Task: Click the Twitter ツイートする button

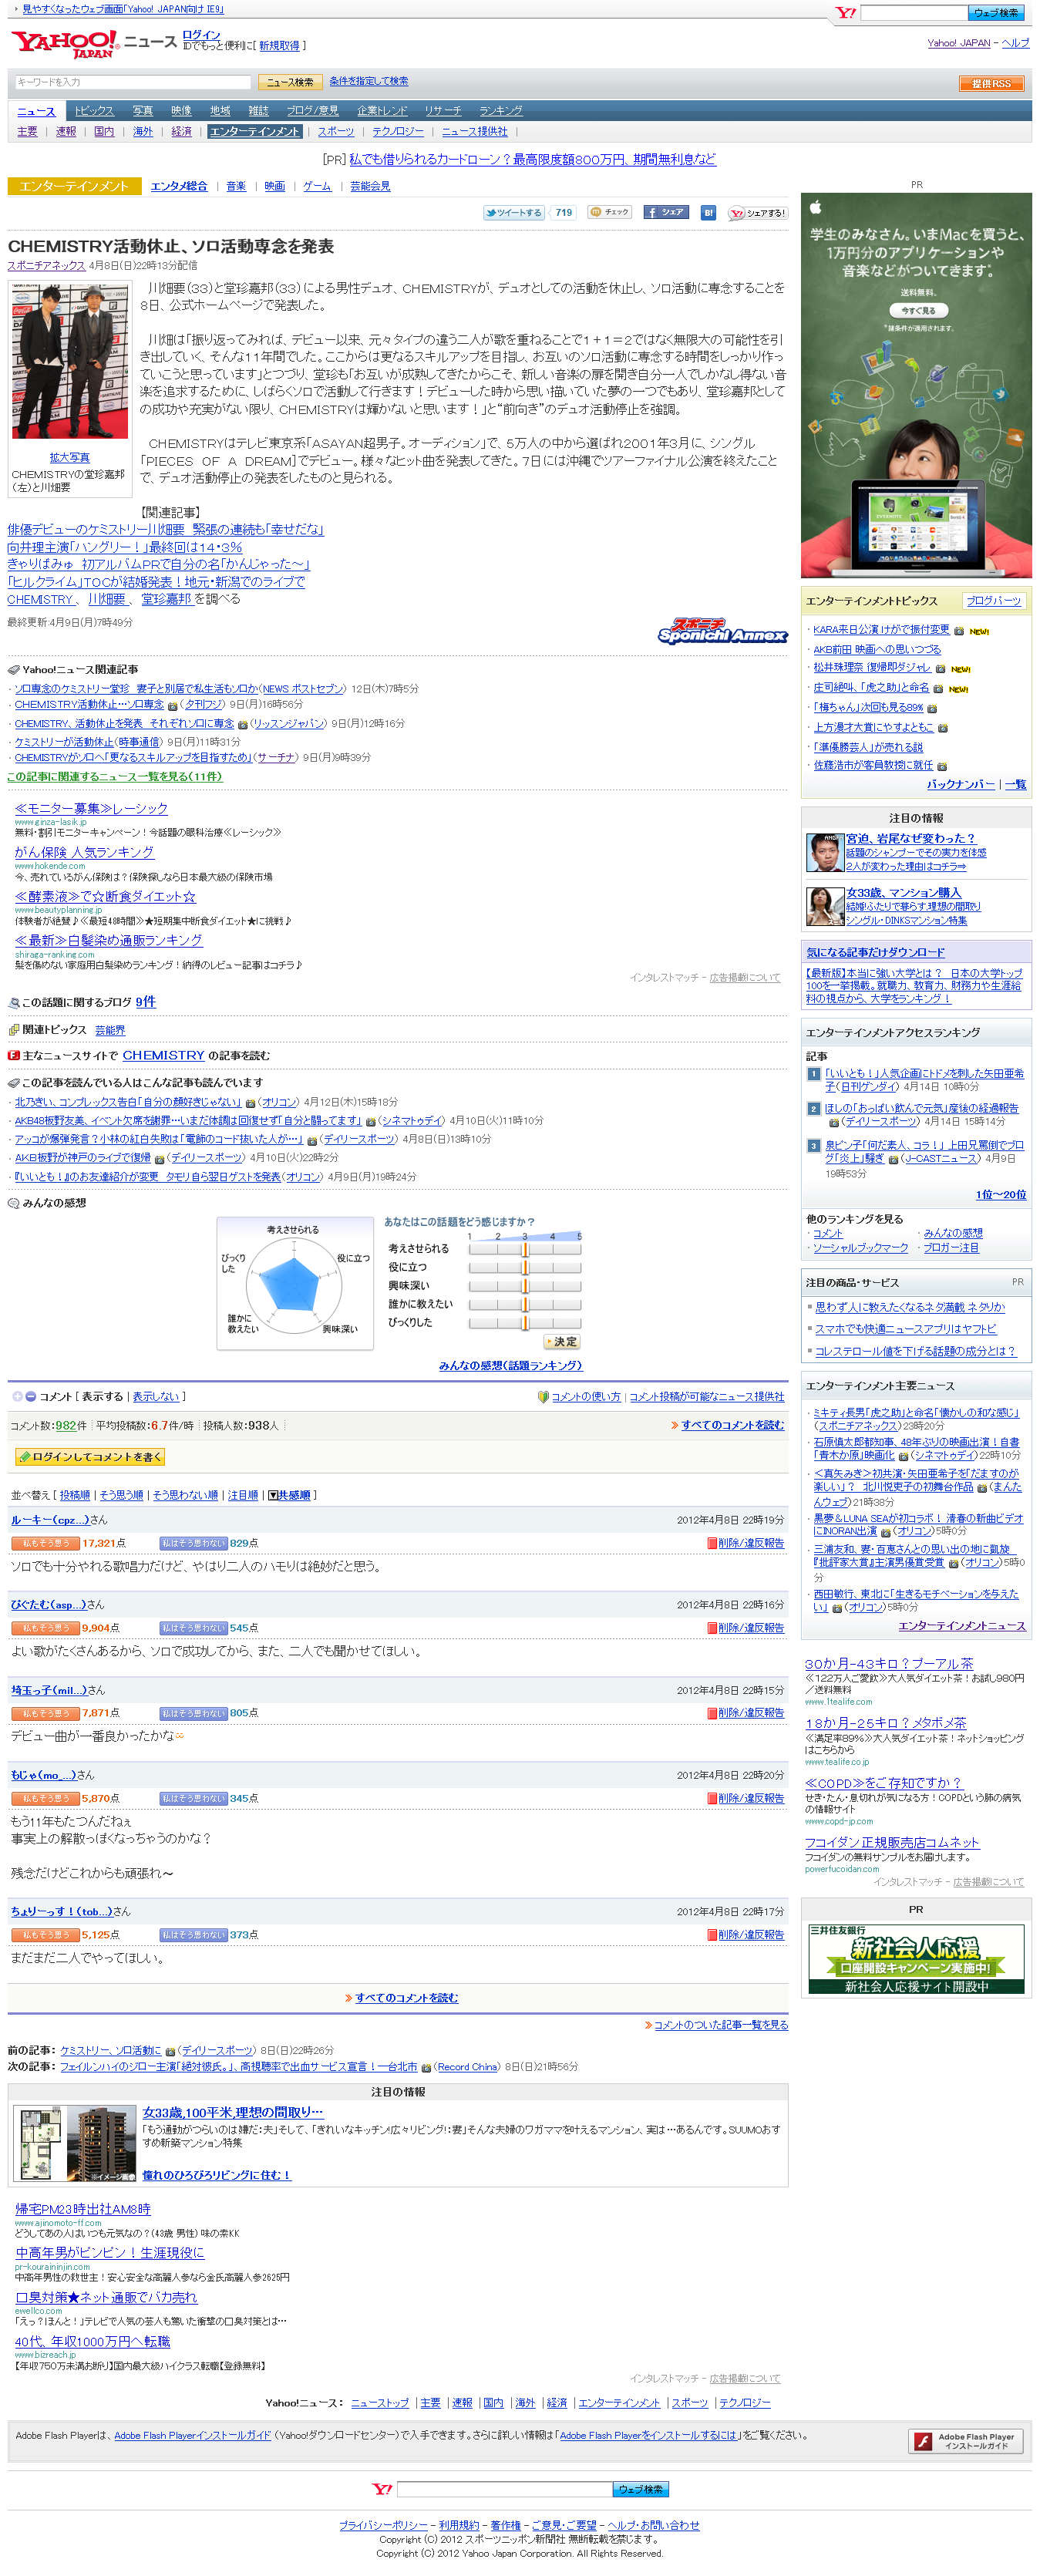Action: point(514,213)
